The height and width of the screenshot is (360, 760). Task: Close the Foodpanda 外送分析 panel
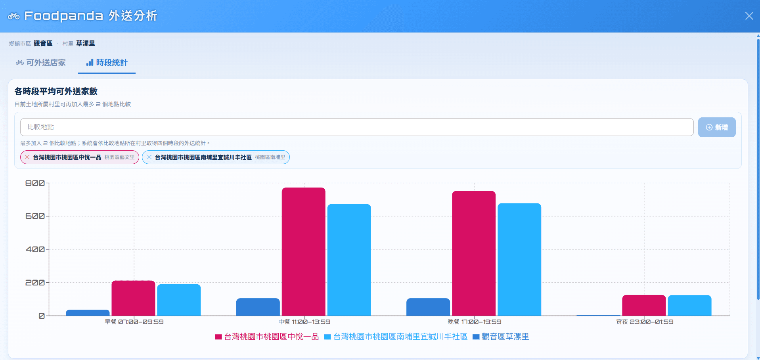pos(749,16)
